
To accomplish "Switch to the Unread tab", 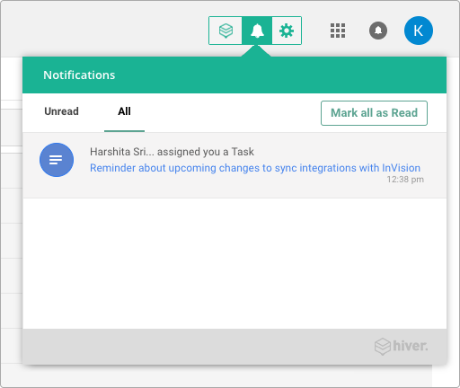I will [61, 111].
